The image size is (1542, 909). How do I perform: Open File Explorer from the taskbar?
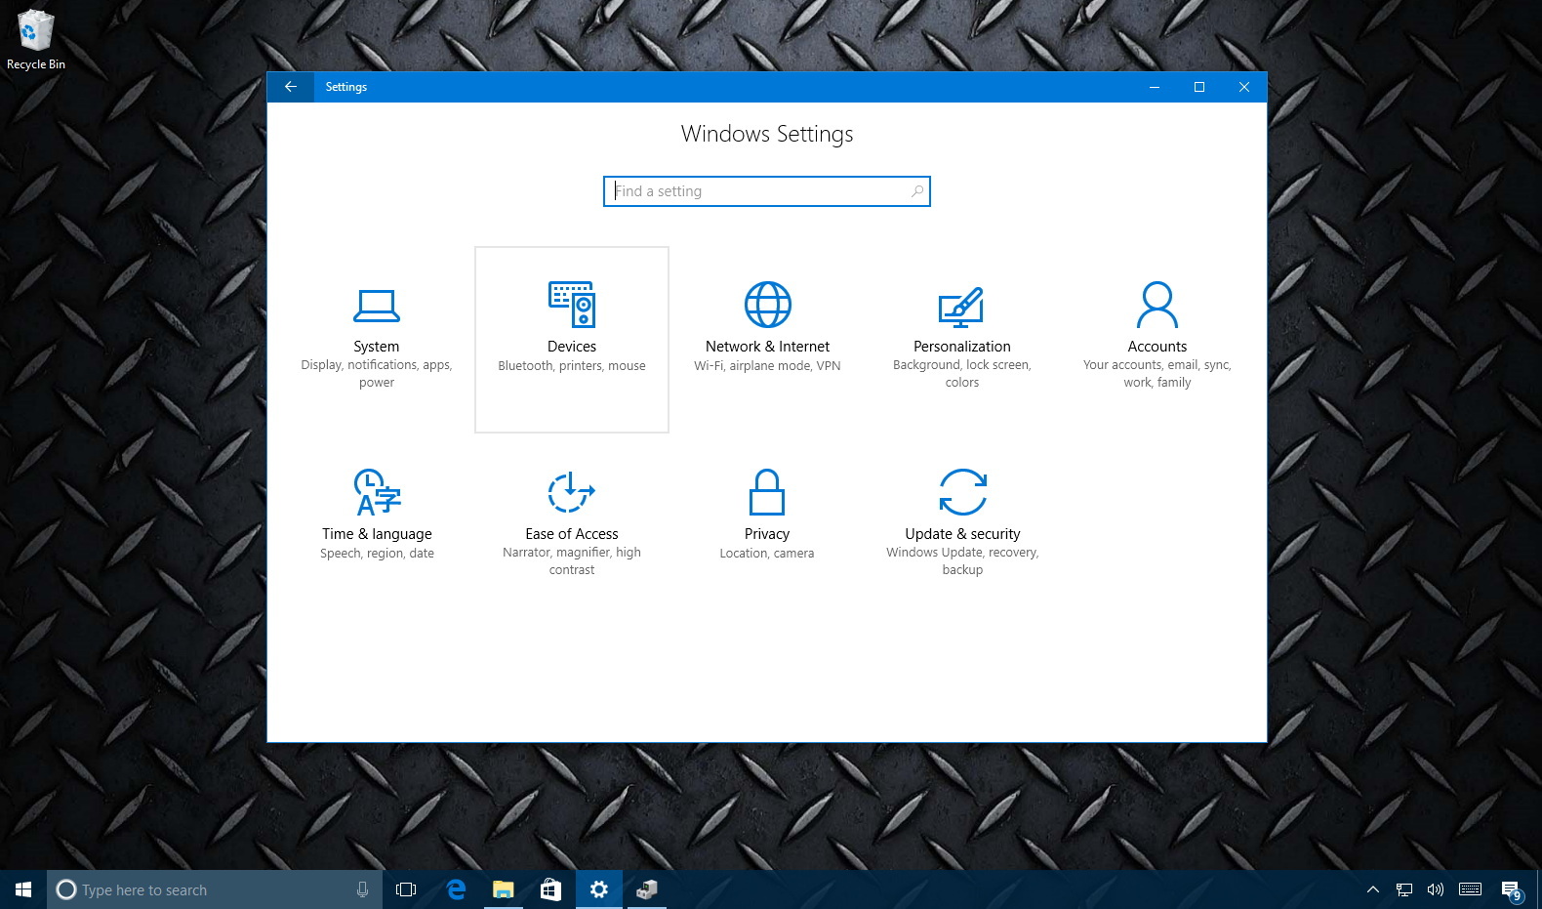coord(504,889)
